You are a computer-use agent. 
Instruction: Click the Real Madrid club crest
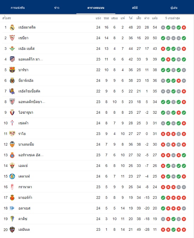point(12,27)
